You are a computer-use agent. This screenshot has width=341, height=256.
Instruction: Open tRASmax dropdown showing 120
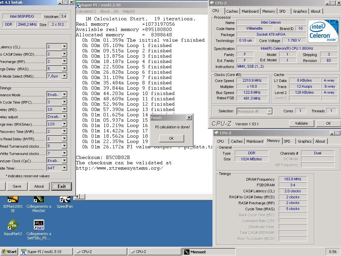pyautogui.click(x=64, y=124)
